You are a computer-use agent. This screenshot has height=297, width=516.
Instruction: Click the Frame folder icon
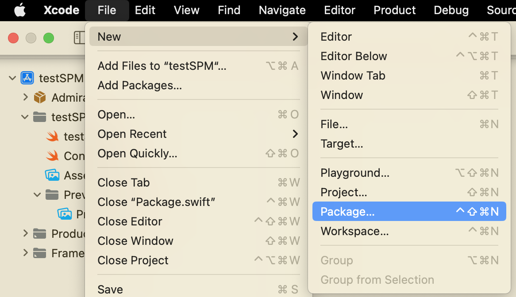pos(39,253)
